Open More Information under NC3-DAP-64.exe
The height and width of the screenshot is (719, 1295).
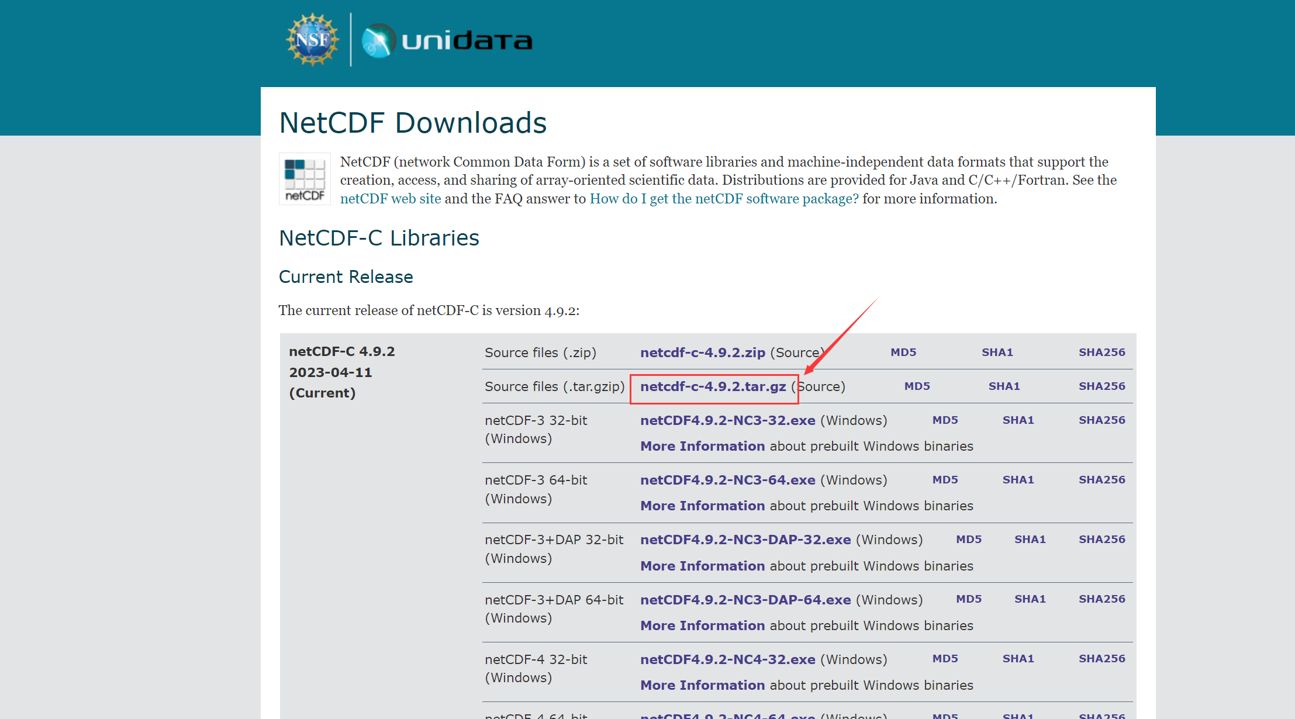coord(702,625)
